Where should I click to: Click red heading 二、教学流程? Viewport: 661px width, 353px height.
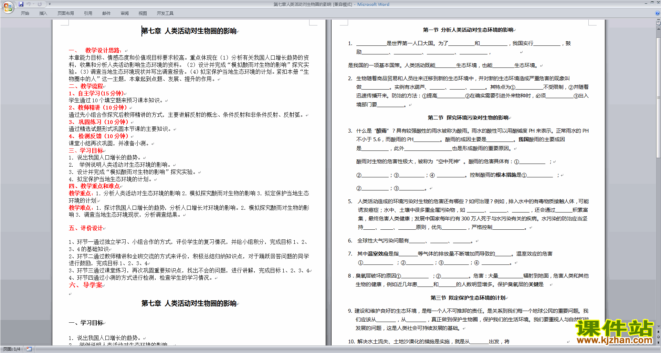[86, 86]
